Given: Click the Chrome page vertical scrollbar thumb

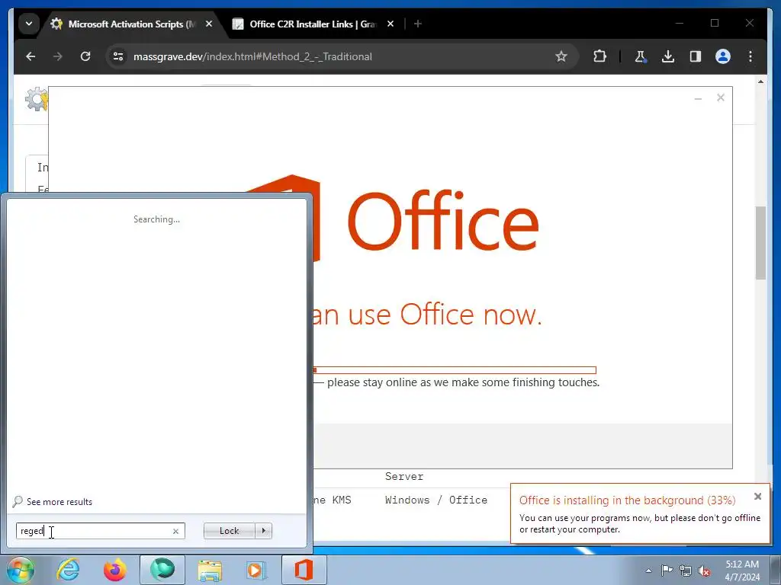Looking at the screenshot, I should tap(760, 243).
